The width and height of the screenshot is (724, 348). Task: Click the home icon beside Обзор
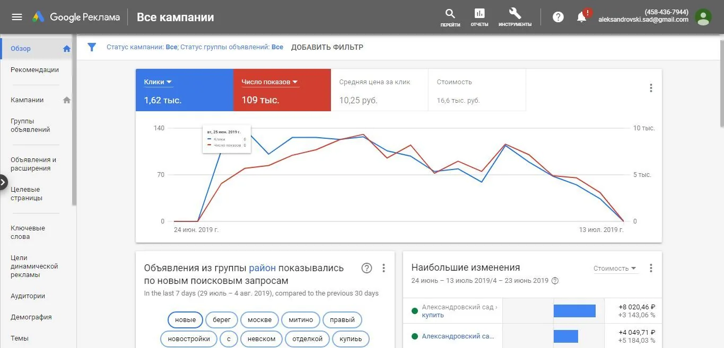(x=67, y=49)
